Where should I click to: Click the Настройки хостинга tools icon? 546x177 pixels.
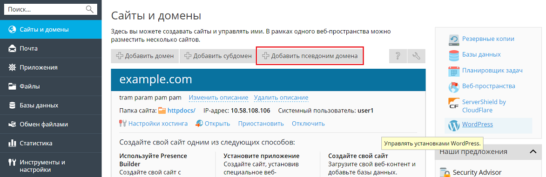[x=122, y=124]
